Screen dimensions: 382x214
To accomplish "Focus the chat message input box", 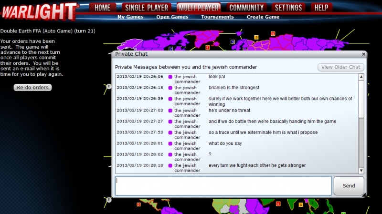I will (223, 185).
